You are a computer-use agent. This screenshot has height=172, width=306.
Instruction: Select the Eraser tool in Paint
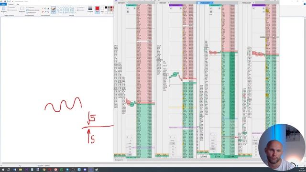tap(43, 11)
